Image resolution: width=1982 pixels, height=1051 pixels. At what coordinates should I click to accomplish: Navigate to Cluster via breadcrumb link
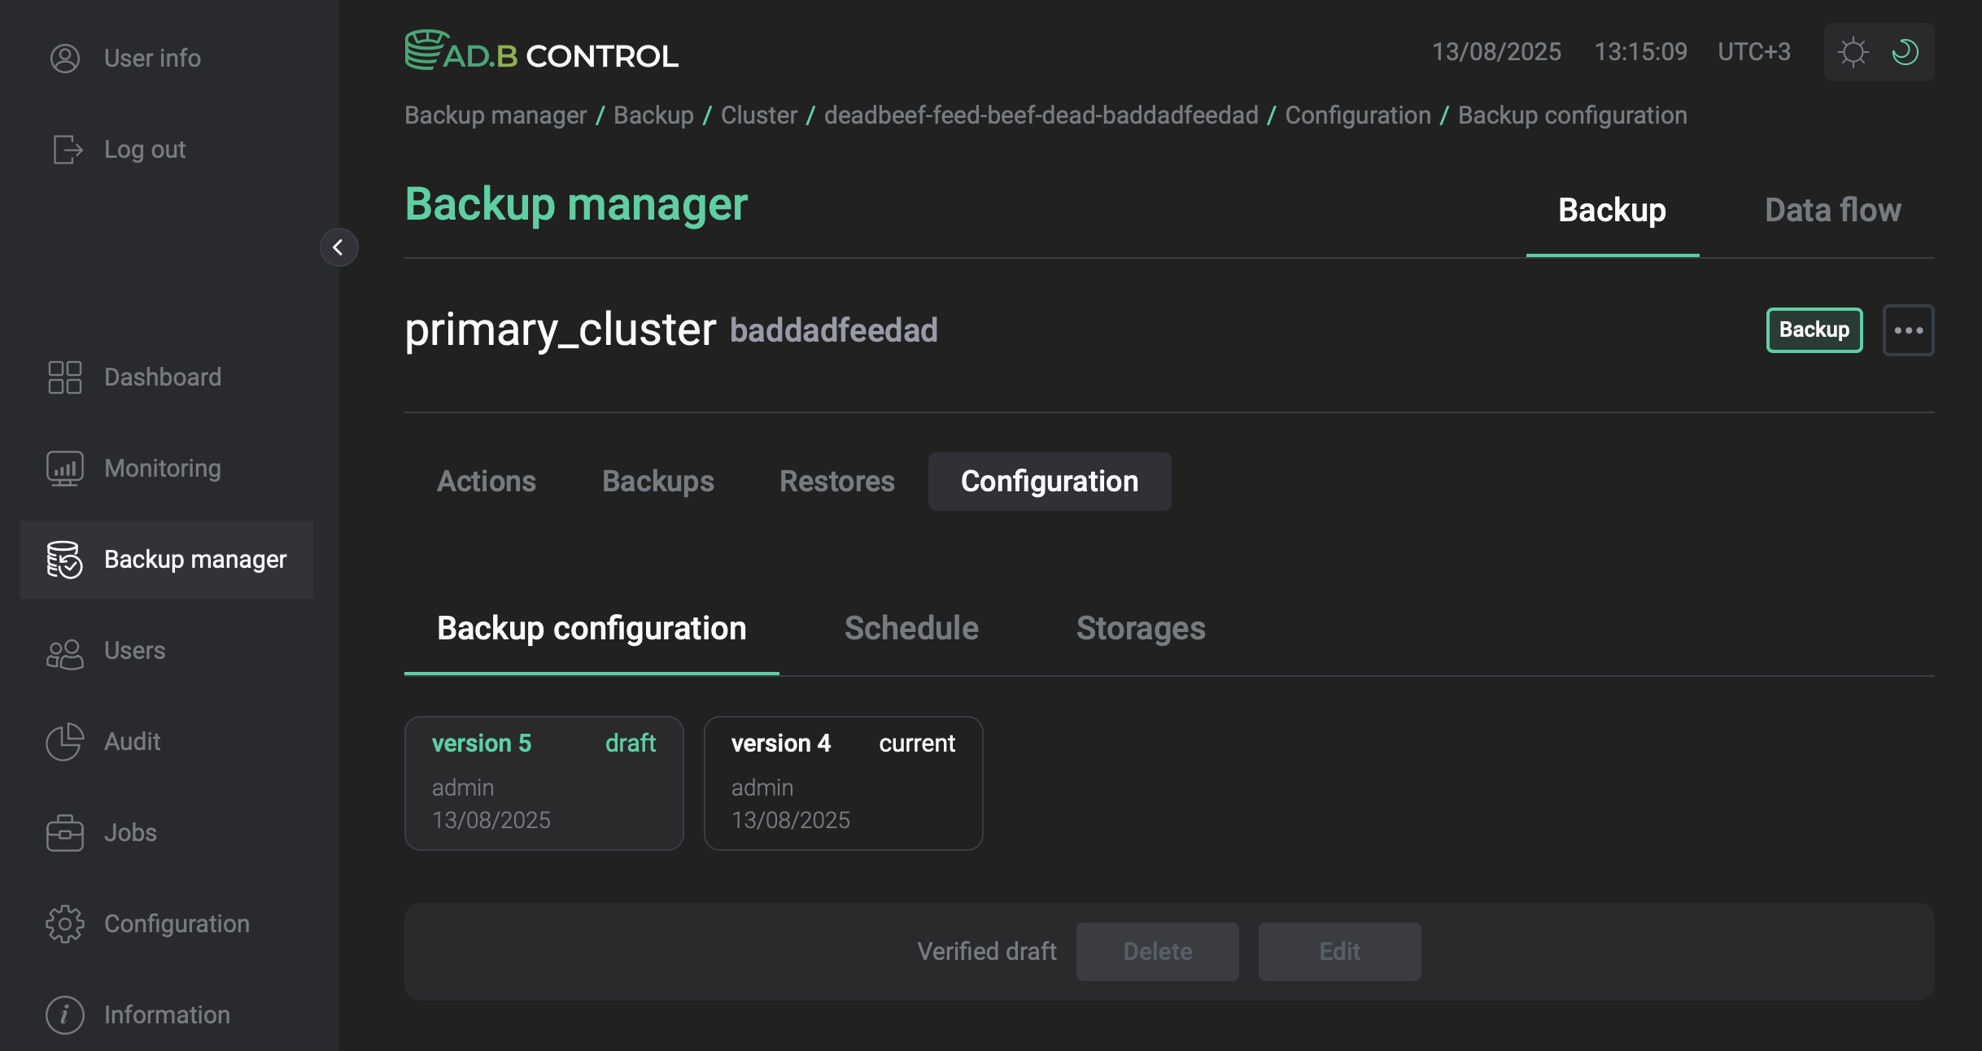coord(758,115)
